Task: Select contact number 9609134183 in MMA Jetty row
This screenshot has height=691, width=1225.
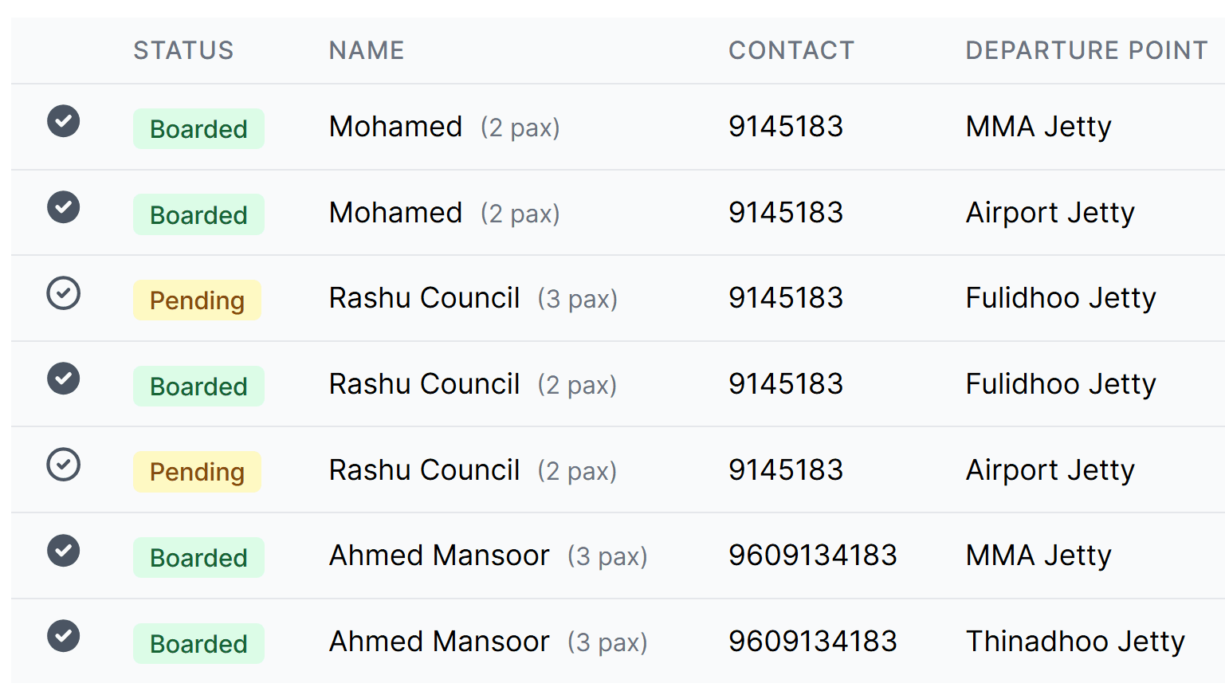Action: (x=813, y=556)
